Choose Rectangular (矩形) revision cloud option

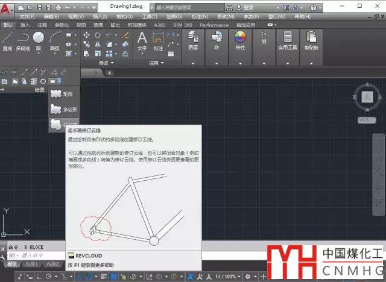point(63,94)
